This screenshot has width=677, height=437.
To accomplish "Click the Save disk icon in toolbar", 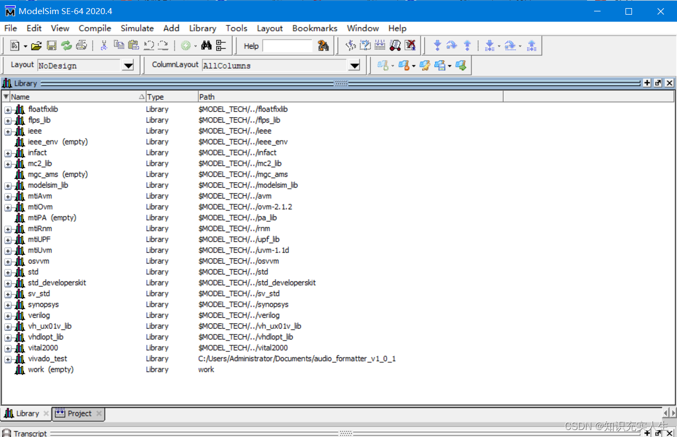I will [51, 46].
